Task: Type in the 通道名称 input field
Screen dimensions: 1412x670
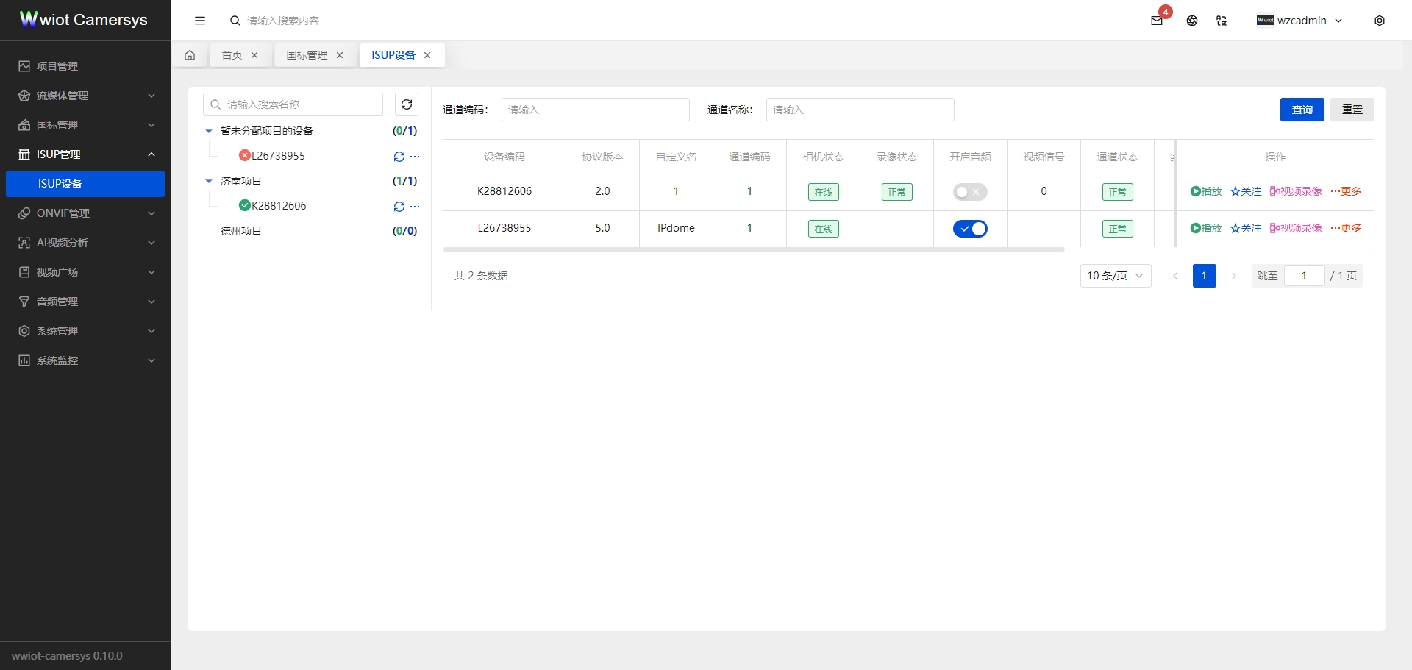Action: tap(860, 109)
